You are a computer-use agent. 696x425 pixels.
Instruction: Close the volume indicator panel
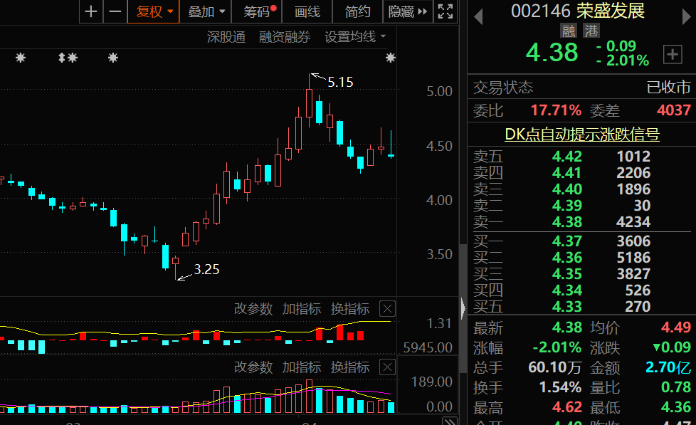point(388,367)
